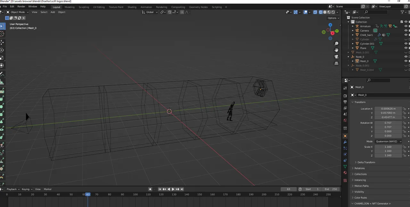The image size is (410, 207).
Task: Open the Object Data properties tab
Action: [345, 167]
